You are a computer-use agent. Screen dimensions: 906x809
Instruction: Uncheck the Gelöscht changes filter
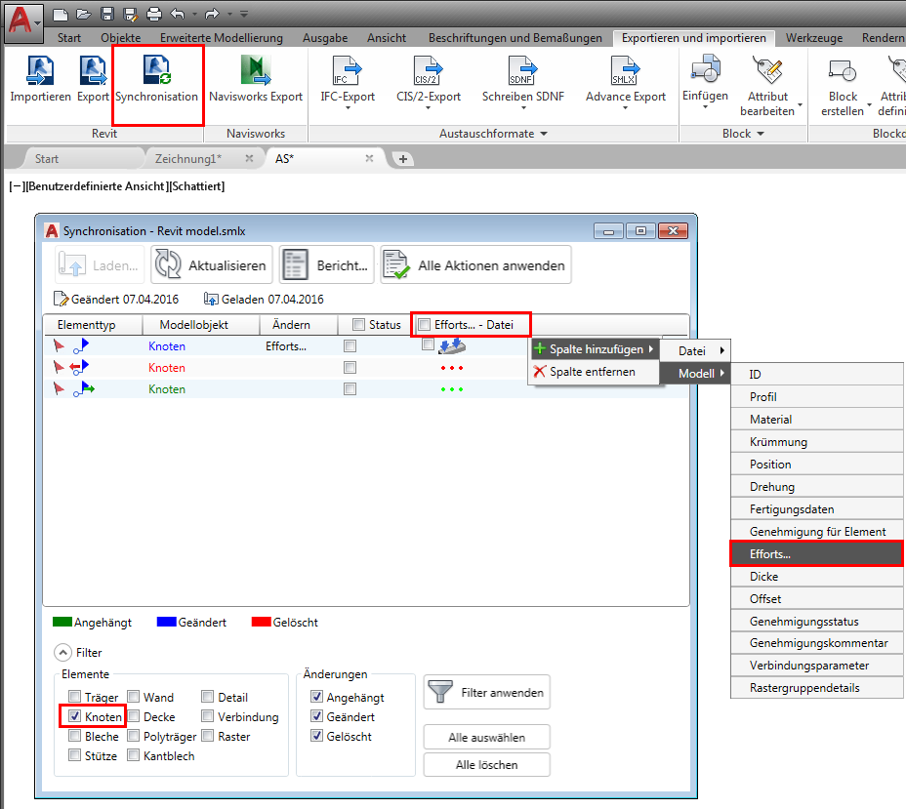pos(316,736)
